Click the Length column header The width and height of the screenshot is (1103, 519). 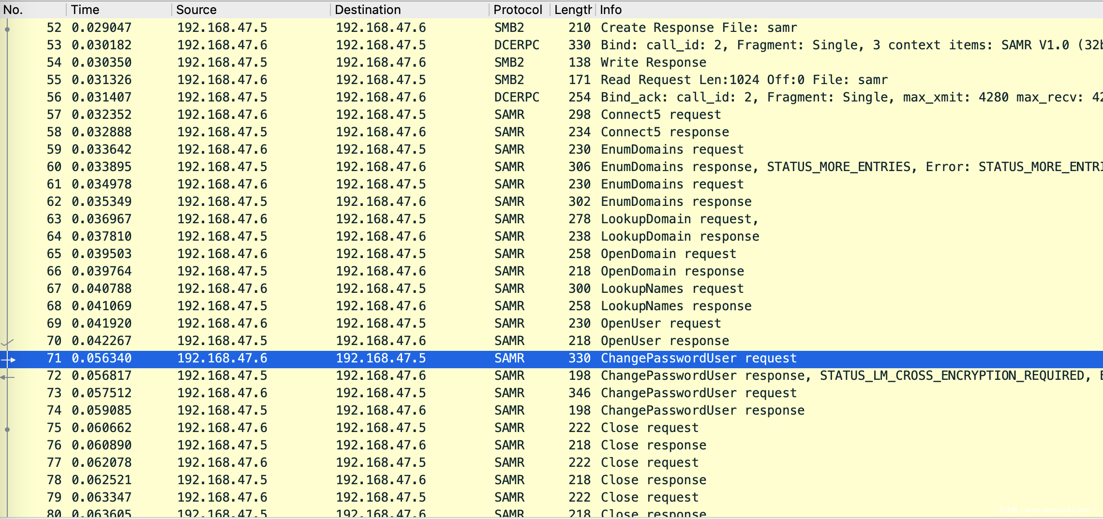coord(573,10)
